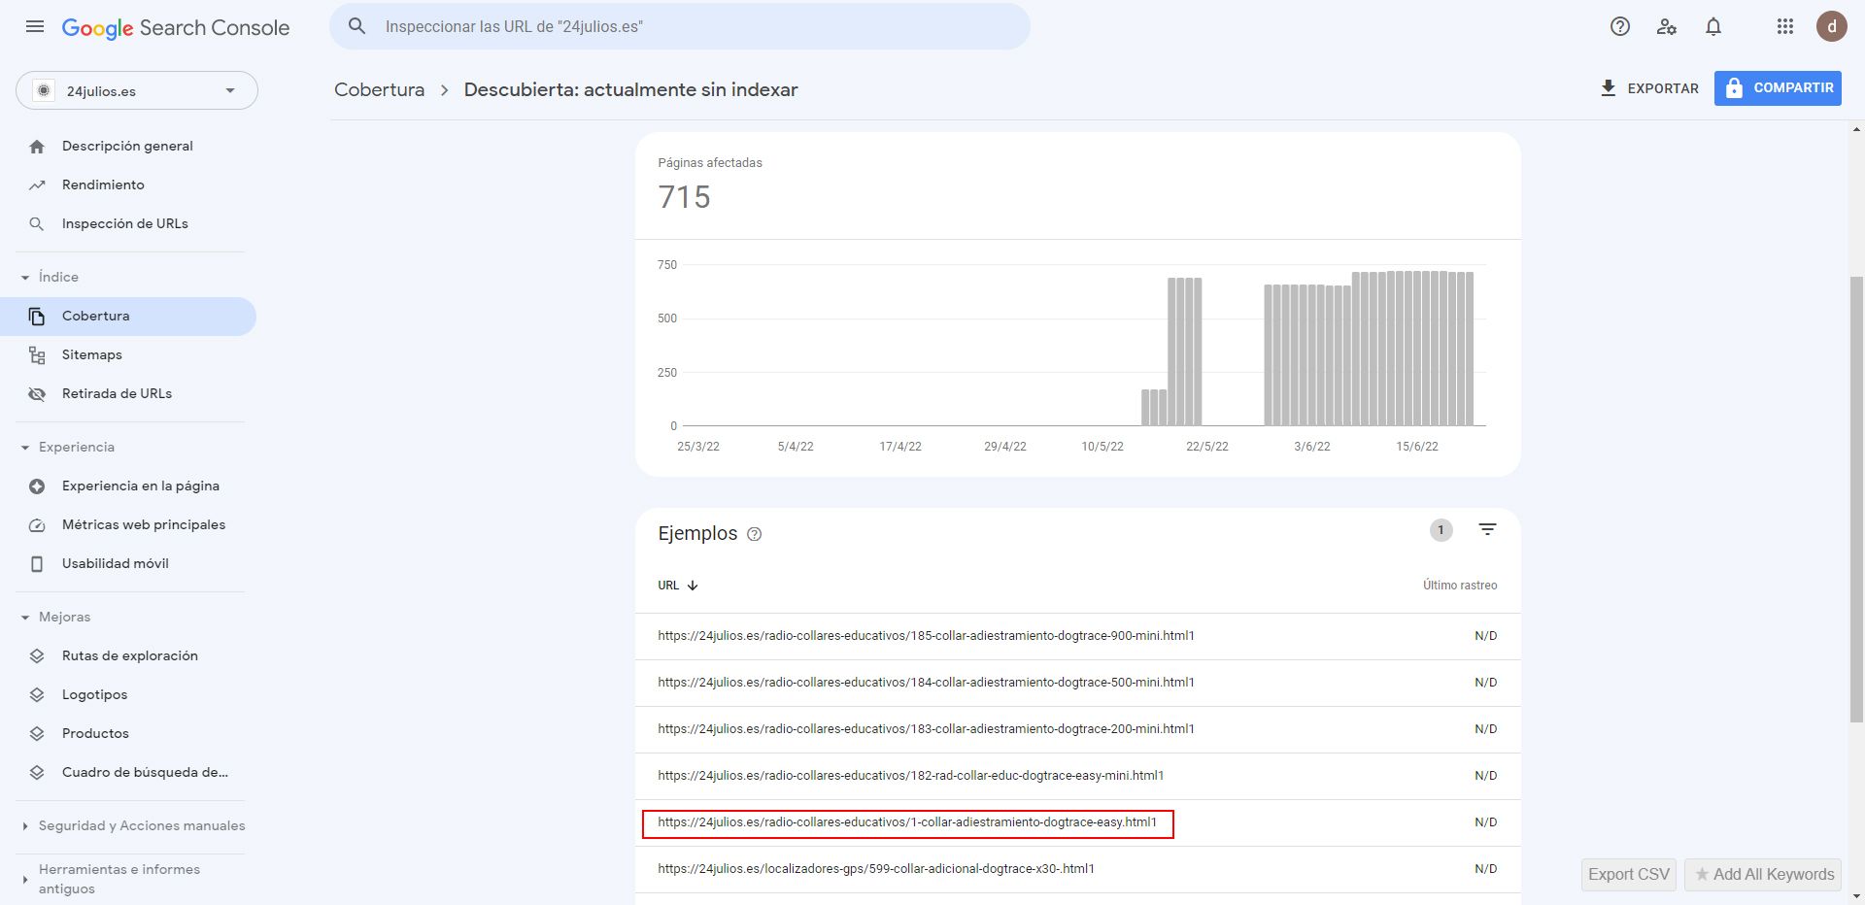1865x905 pixels.
Task: Click the crossed-eye icon beside Retirada de URLs
Action: pyautogui.click(x=37, y=394)
